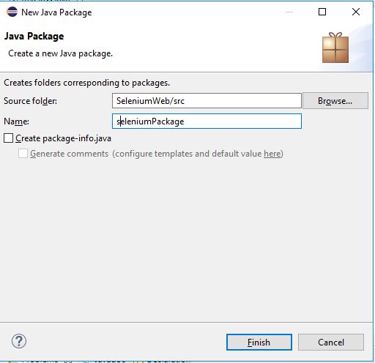This screenshot has height=363, width=375.
Task: Click the 'Name:' field label
Action: pyautogui.click(x=16, y=121)
